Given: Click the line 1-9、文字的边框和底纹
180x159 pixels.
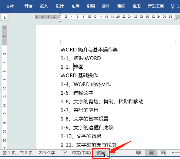Looking at the screenshot, I should point(87,127).
